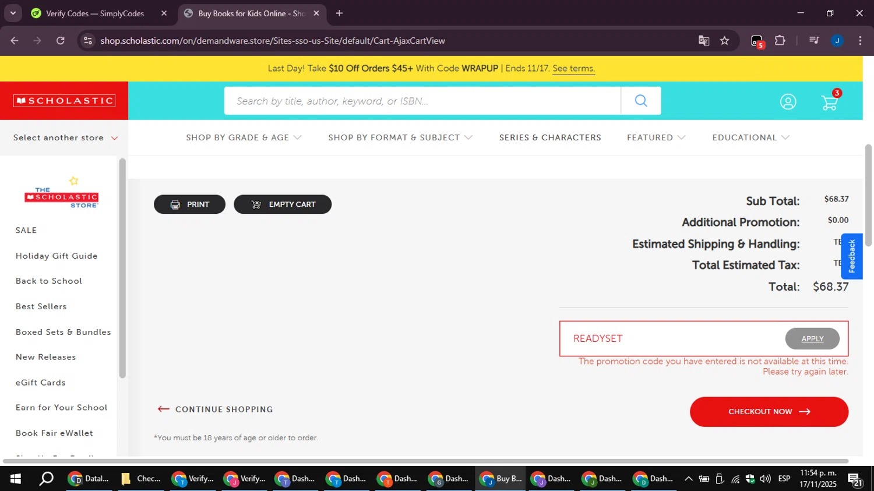Open Book Fair eWallet link
Image resolution: width=874 pixels, height=491 pixels.
tap(54, 433)
